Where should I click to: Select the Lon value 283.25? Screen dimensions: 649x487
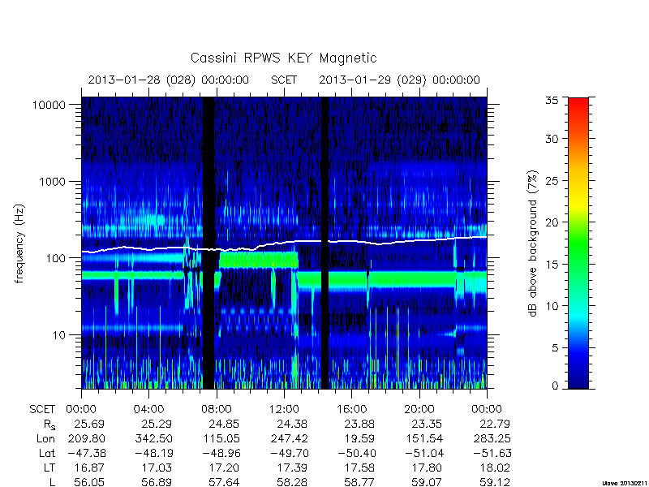click(x=492, y=438)
